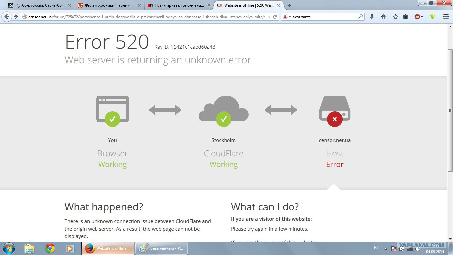The height and width of the screenshot is (255, 453).
Task: Launch Google Chrome from taskbar
Action: pos(50,248)
